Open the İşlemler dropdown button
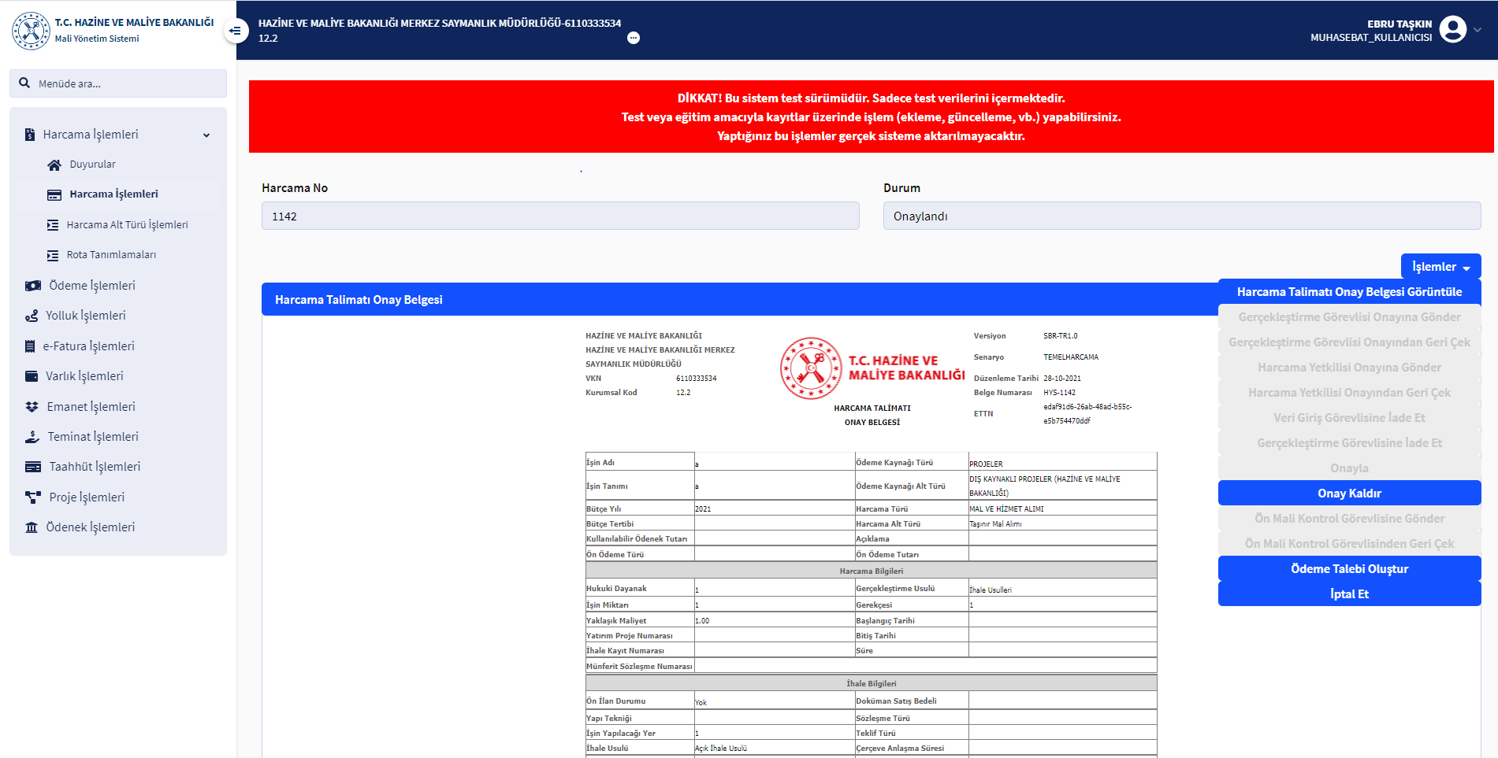This screenshot has width=1498, height=758. pos(1440,267)
